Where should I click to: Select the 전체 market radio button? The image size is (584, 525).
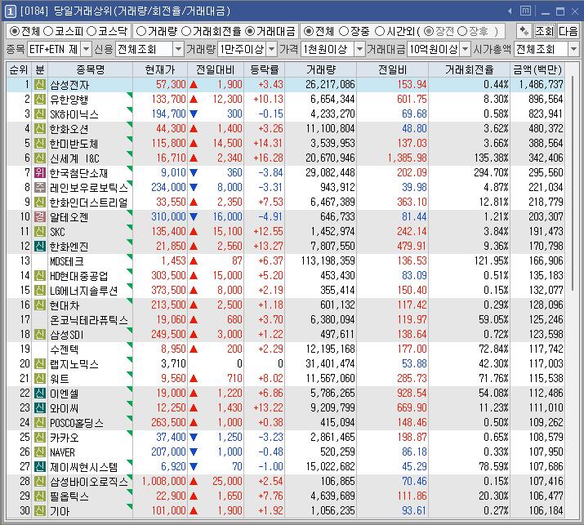(x=14, y=31)
